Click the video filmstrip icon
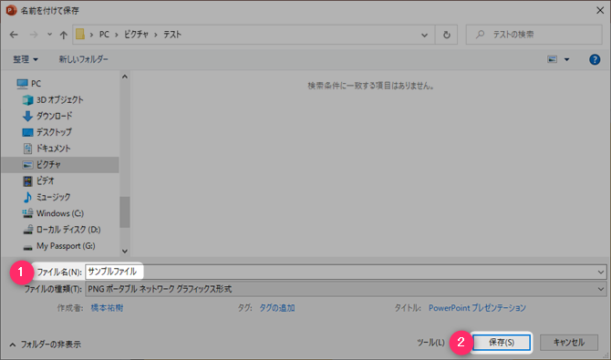Screen dimensions: 611x360 (27, 181)
